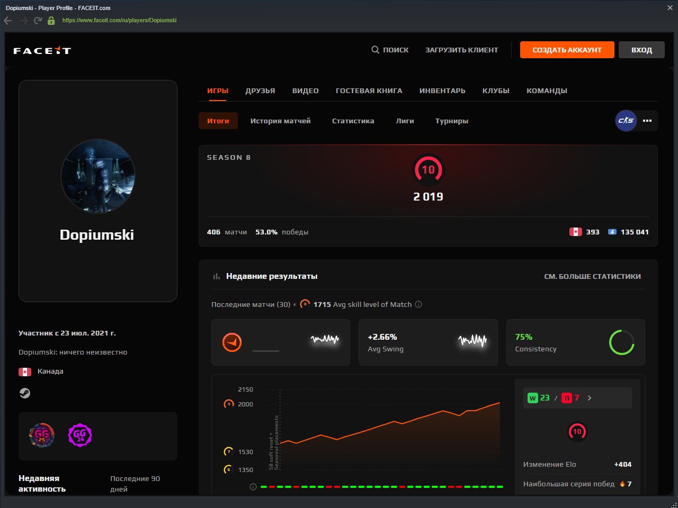Image resolution: width=678 pixels, height=508 pixels.
Task: Click the FACEIT logo
Action: (42, 50)
